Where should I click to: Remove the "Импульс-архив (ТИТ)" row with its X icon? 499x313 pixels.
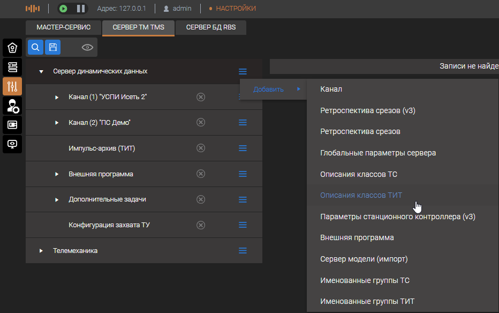point(201,148)
